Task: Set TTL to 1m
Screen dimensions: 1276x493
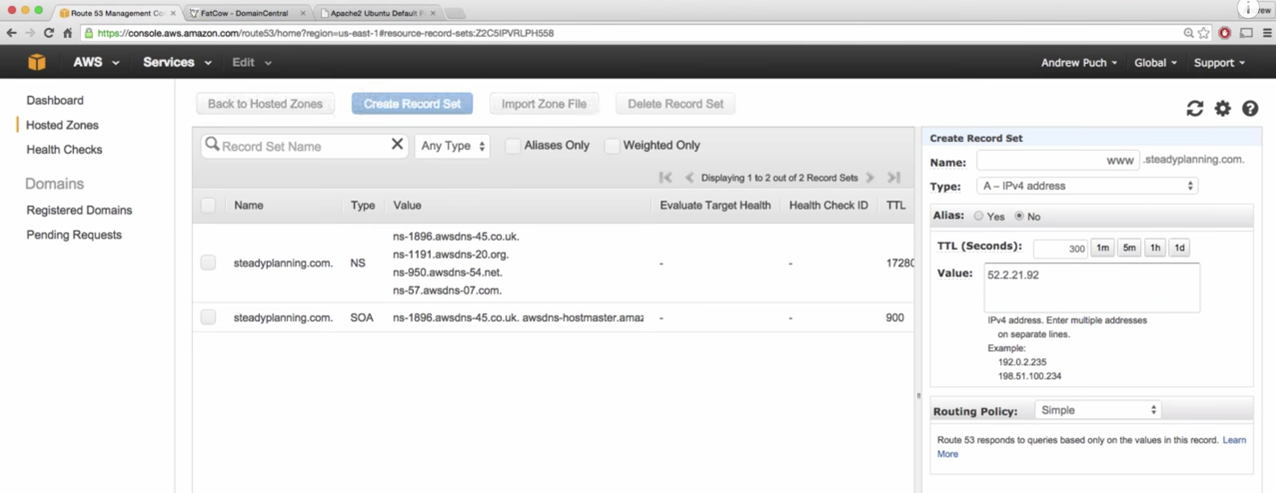Action: [x=1102, y=248]
